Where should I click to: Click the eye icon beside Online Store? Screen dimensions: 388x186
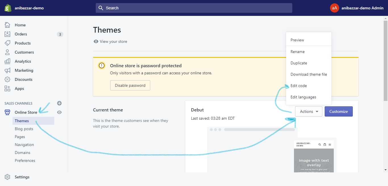pos(59,112)
